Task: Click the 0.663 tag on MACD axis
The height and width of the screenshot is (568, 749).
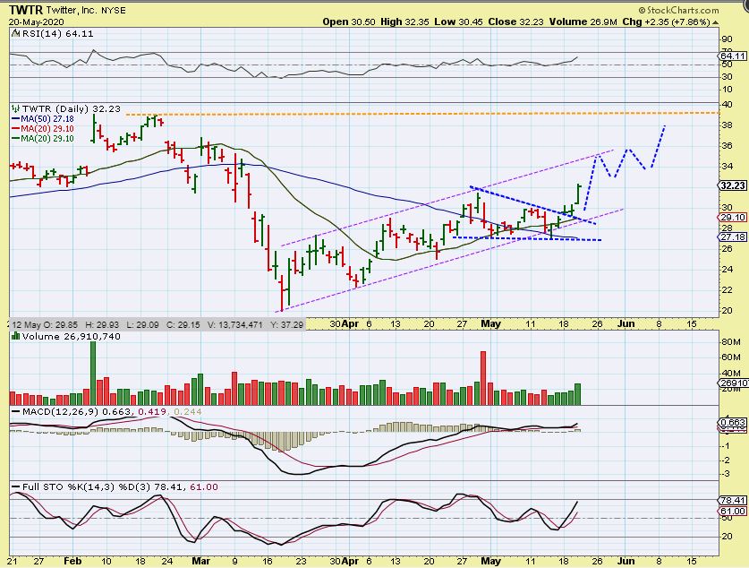Action: coord(733,422)
